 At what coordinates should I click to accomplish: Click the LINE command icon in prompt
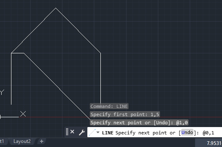click(x=92, y=132)
